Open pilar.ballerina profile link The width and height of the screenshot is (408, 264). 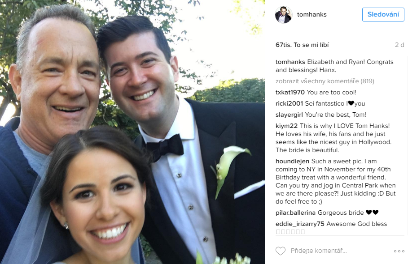296,213
